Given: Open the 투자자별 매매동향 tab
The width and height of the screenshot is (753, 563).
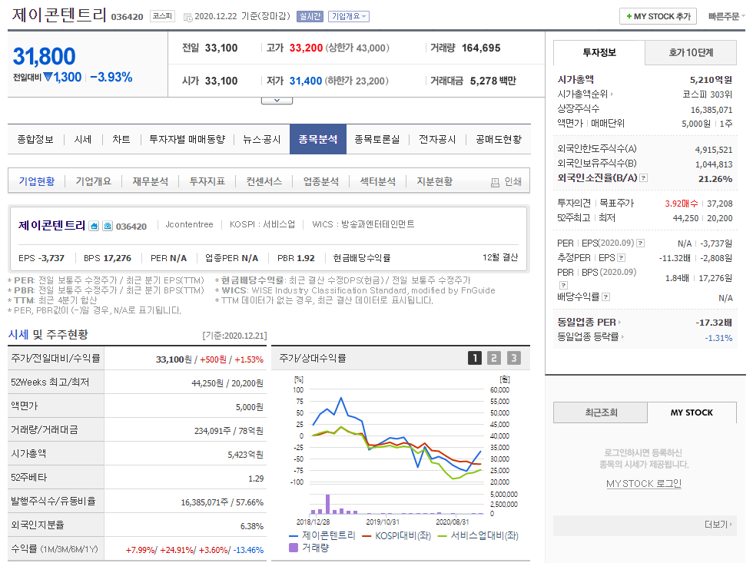Looking at the screenshot, I should point(187,139).
